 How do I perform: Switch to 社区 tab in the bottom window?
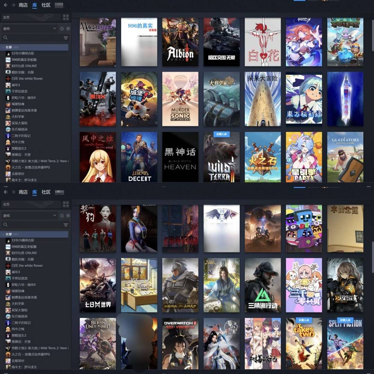46,192
